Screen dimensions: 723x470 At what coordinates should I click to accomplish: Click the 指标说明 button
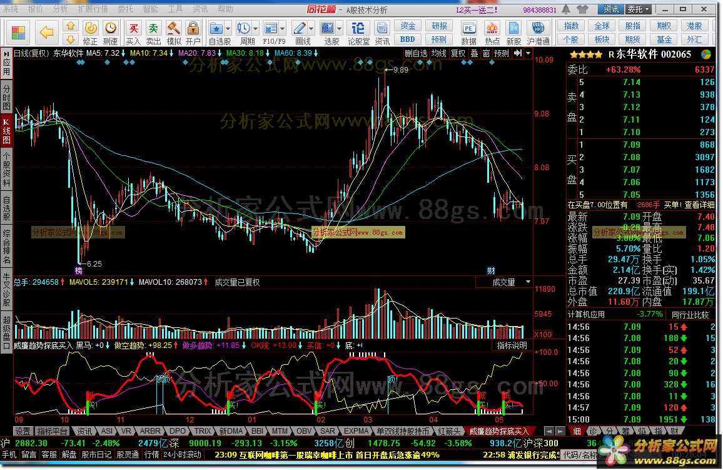click(x=512, y=345)
